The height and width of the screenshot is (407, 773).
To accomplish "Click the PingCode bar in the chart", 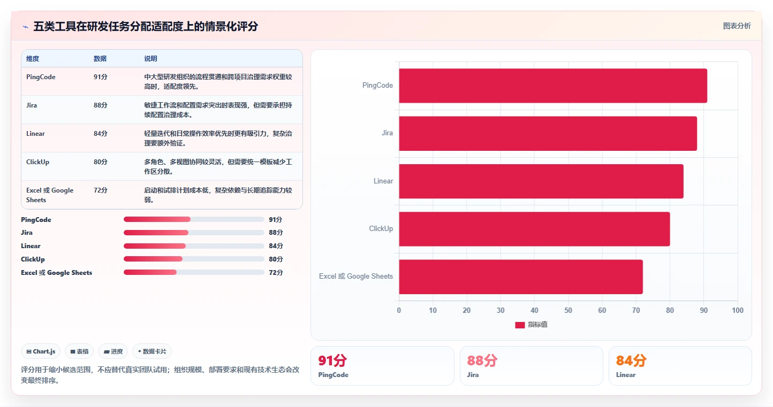I will tap(553, 86).
